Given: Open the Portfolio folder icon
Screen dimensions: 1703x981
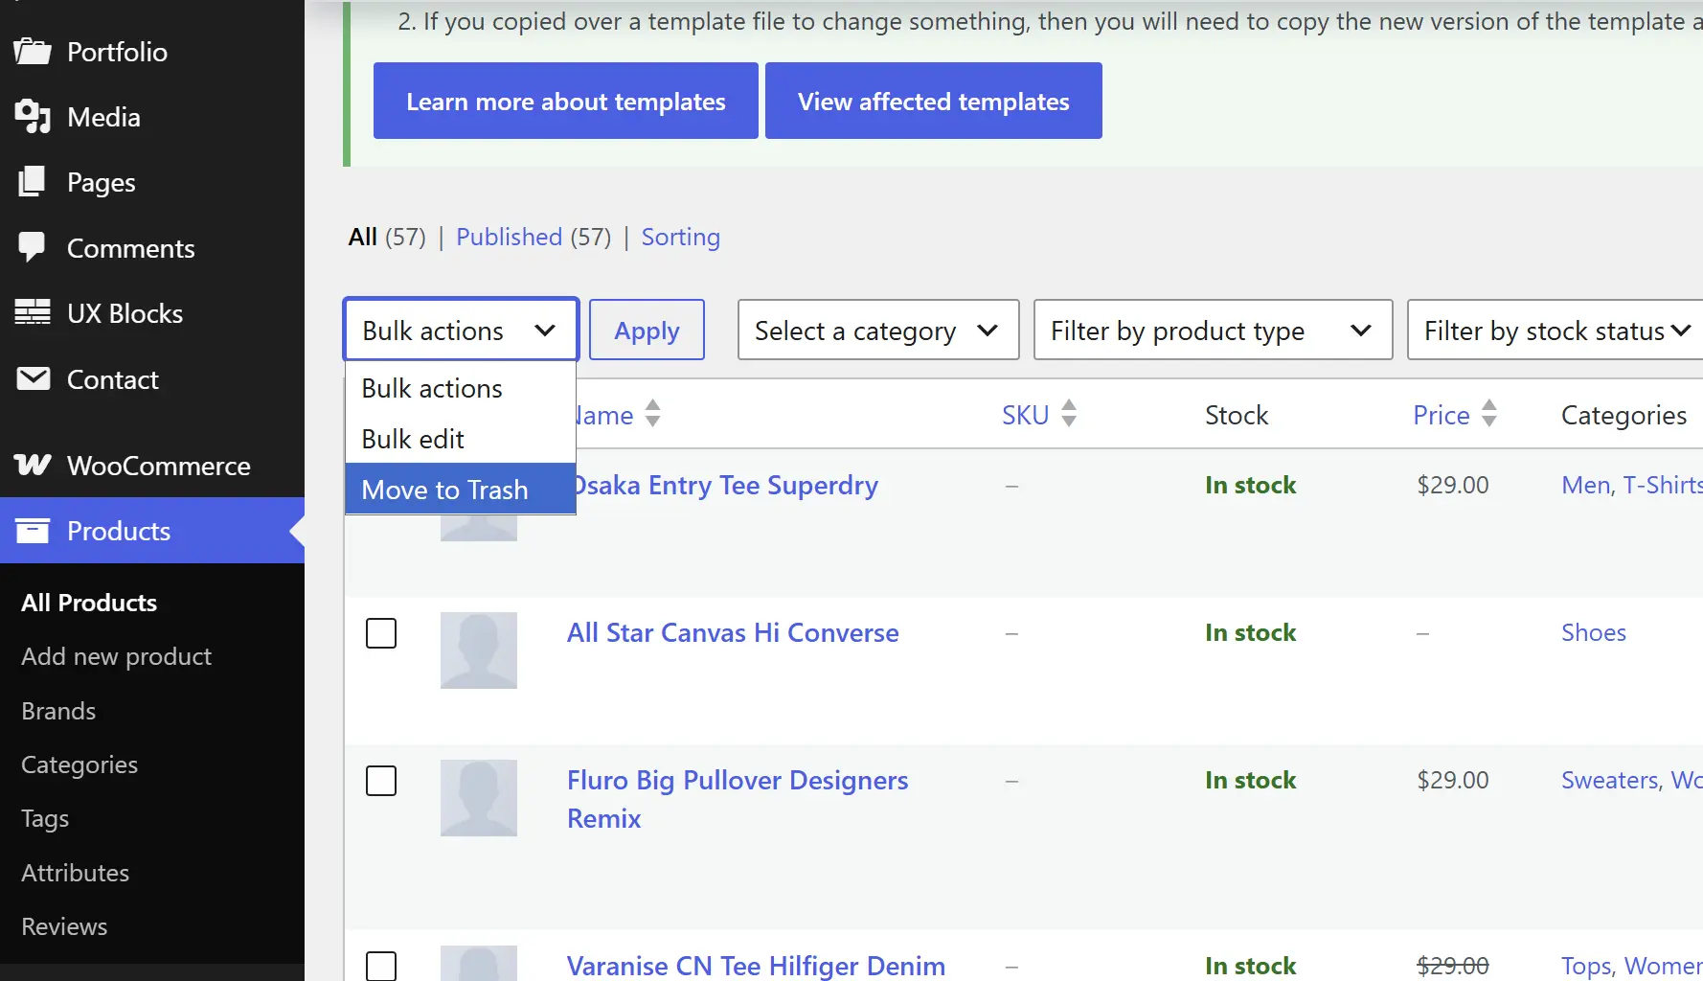Looking at the screenshot, I should (33, 52).
